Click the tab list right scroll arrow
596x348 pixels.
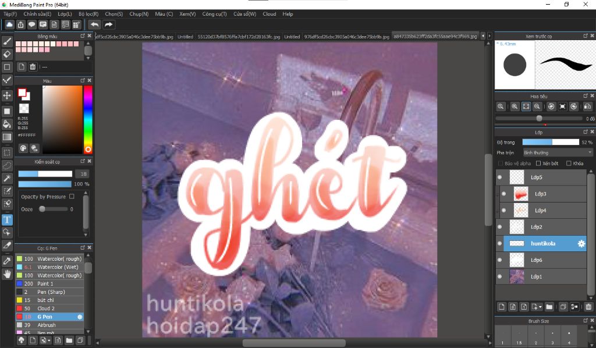[x=489, y=36]
